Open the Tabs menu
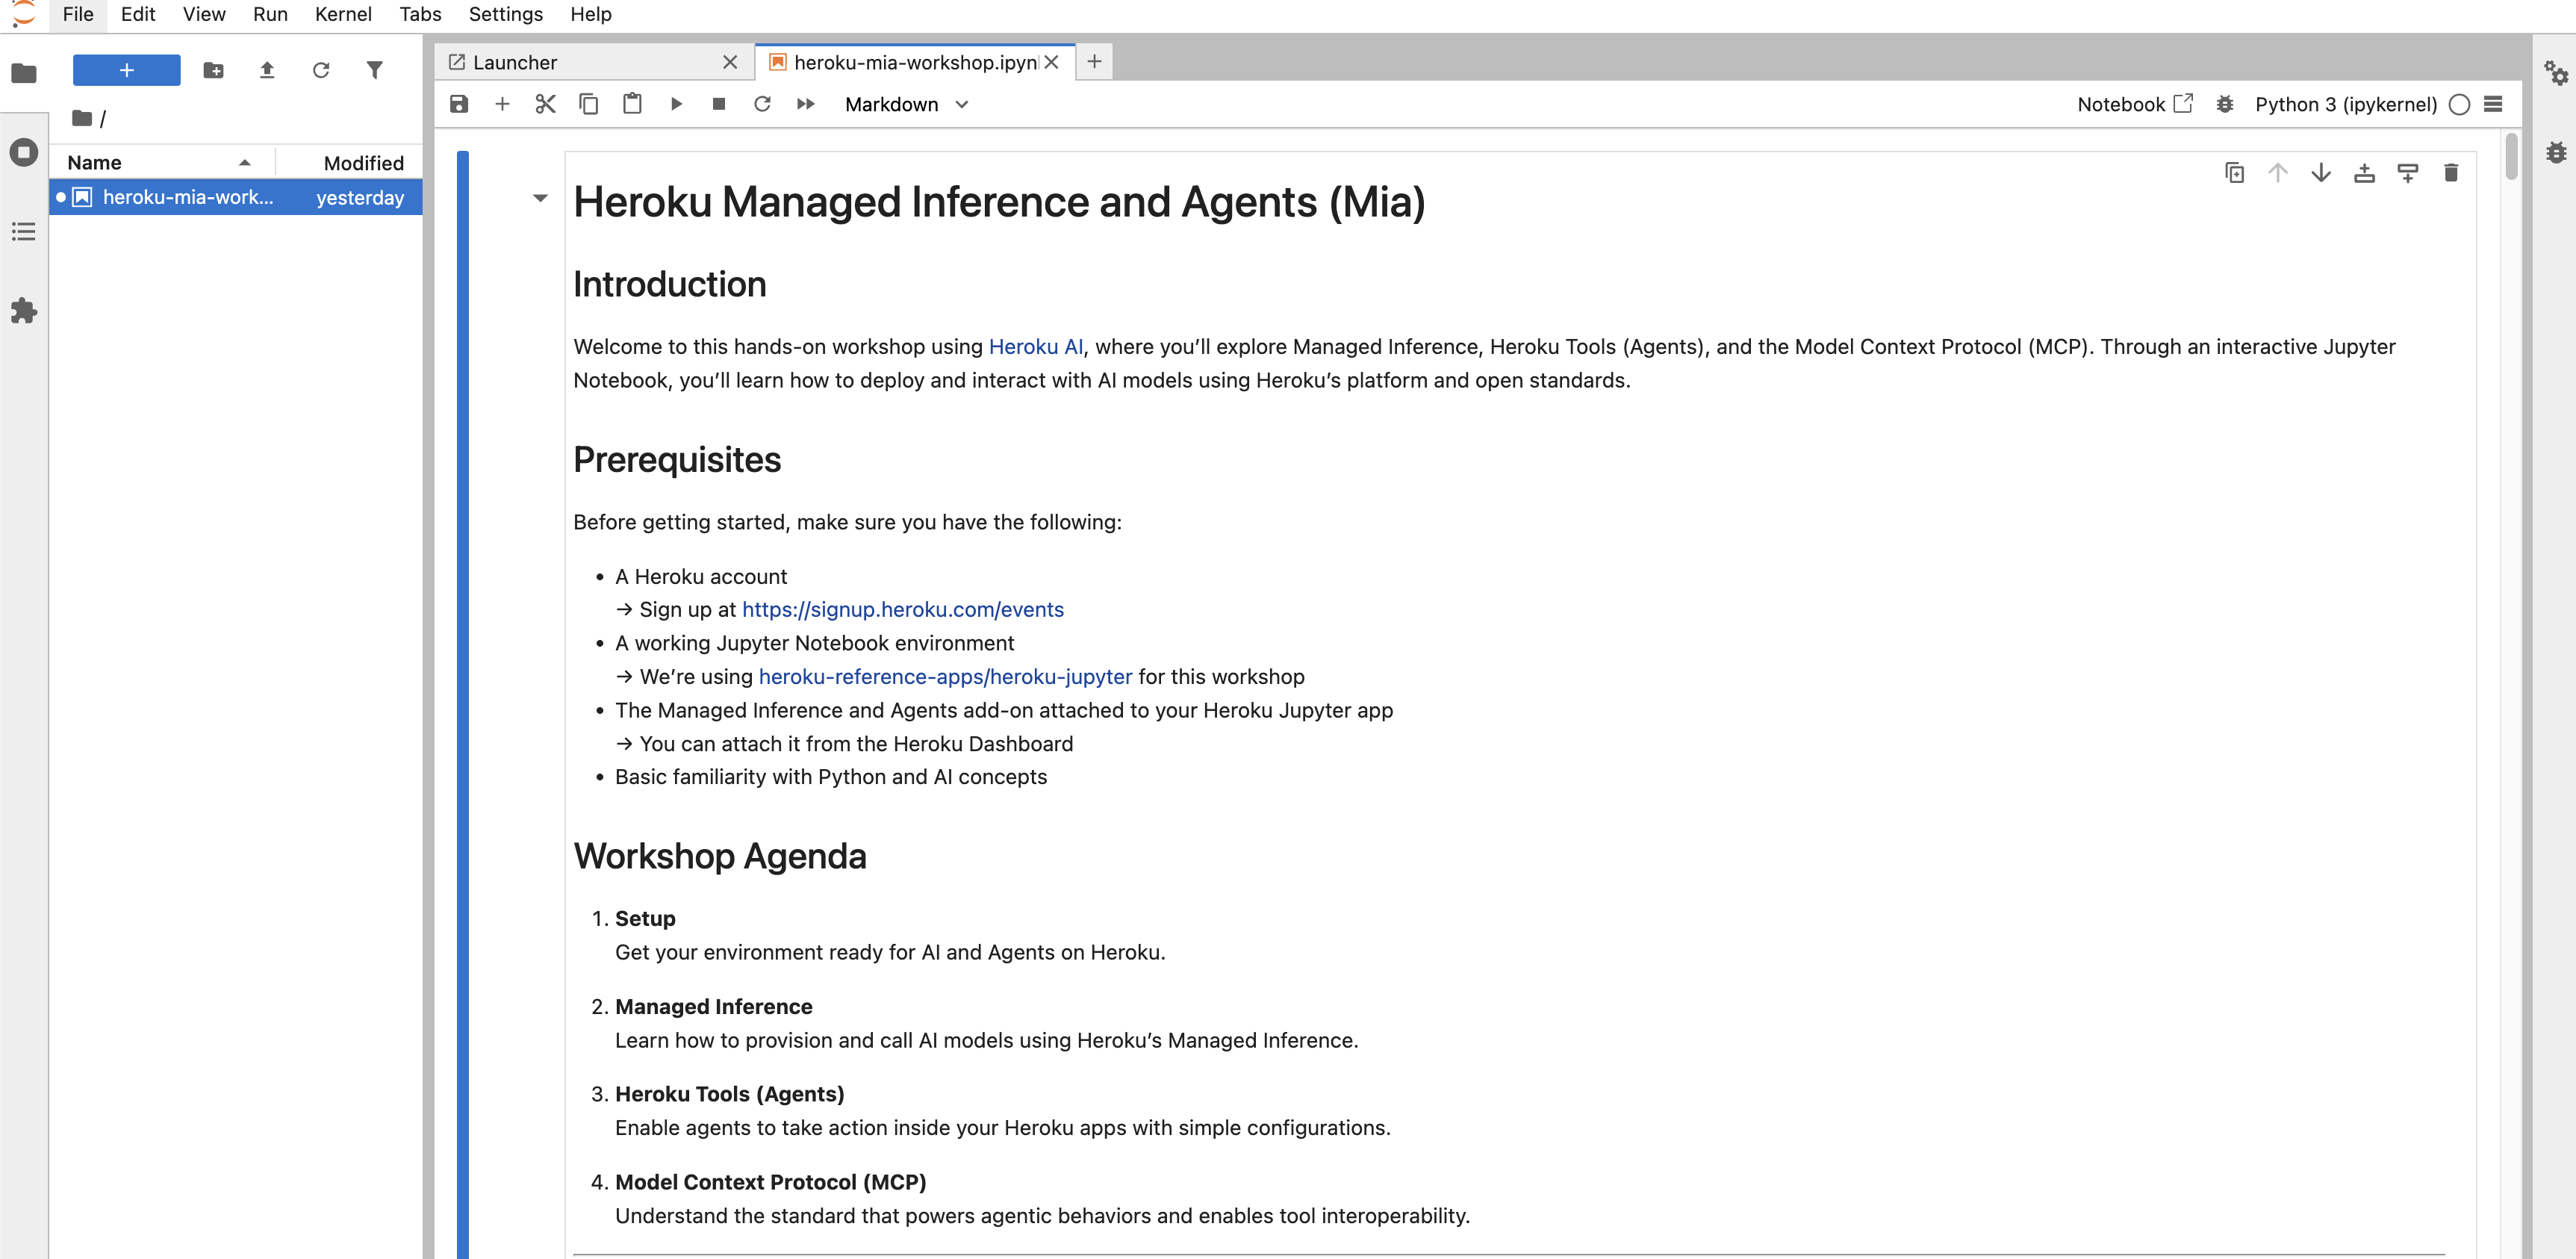 (420, 14)
